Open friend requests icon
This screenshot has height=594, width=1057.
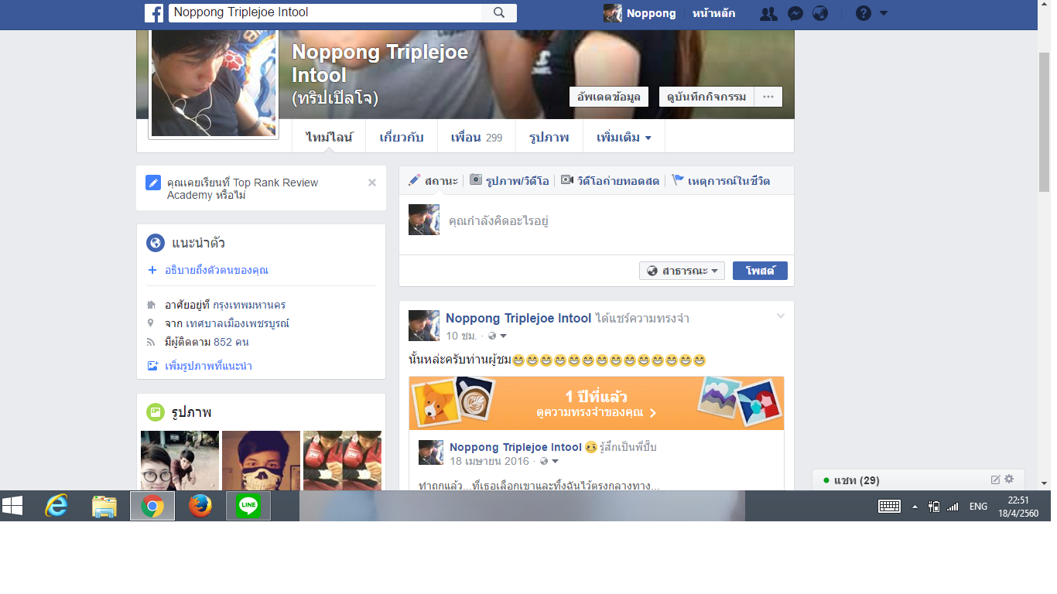(768, 13)
